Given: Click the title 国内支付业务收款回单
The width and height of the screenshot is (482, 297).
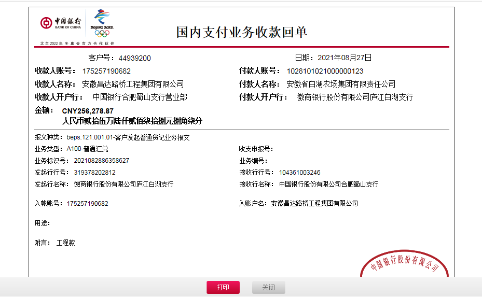Looking at the screenshot, I should coord(242,32).
